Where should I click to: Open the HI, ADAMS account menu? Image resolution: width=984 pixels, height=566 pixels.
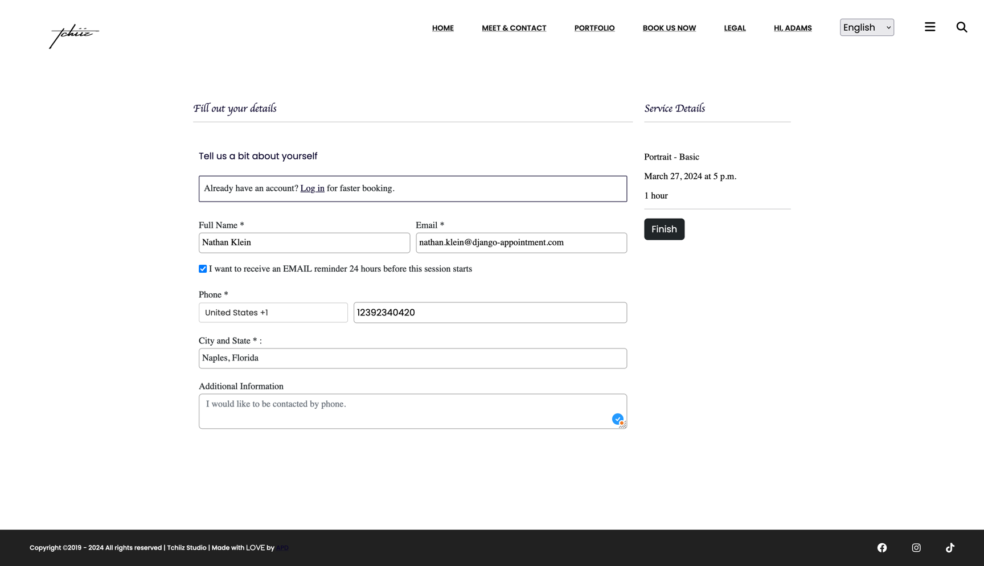point(793,28)
